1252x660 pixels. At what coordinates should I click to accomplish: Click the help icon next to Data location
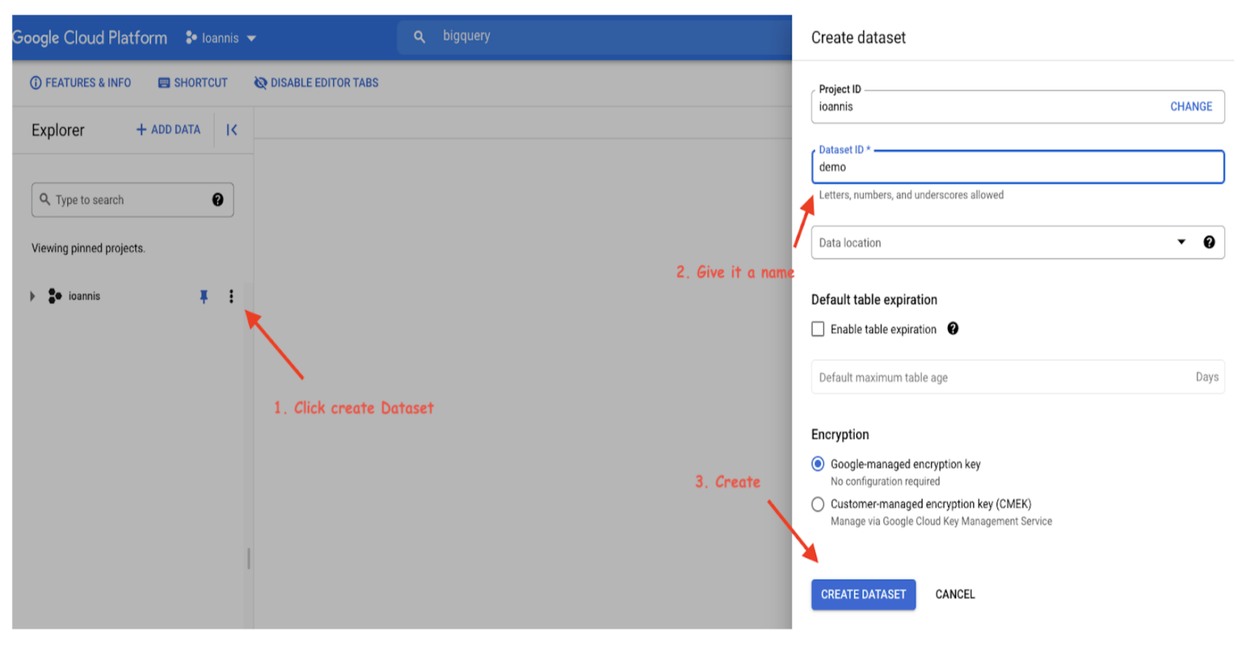pos(1210,242)
